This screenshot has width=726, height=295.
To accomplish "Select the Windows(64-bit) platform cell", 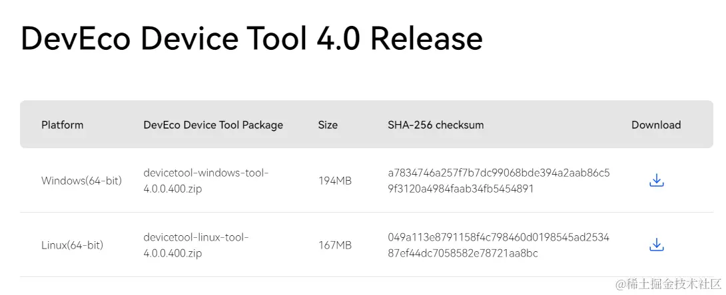I will click(81, 181).
